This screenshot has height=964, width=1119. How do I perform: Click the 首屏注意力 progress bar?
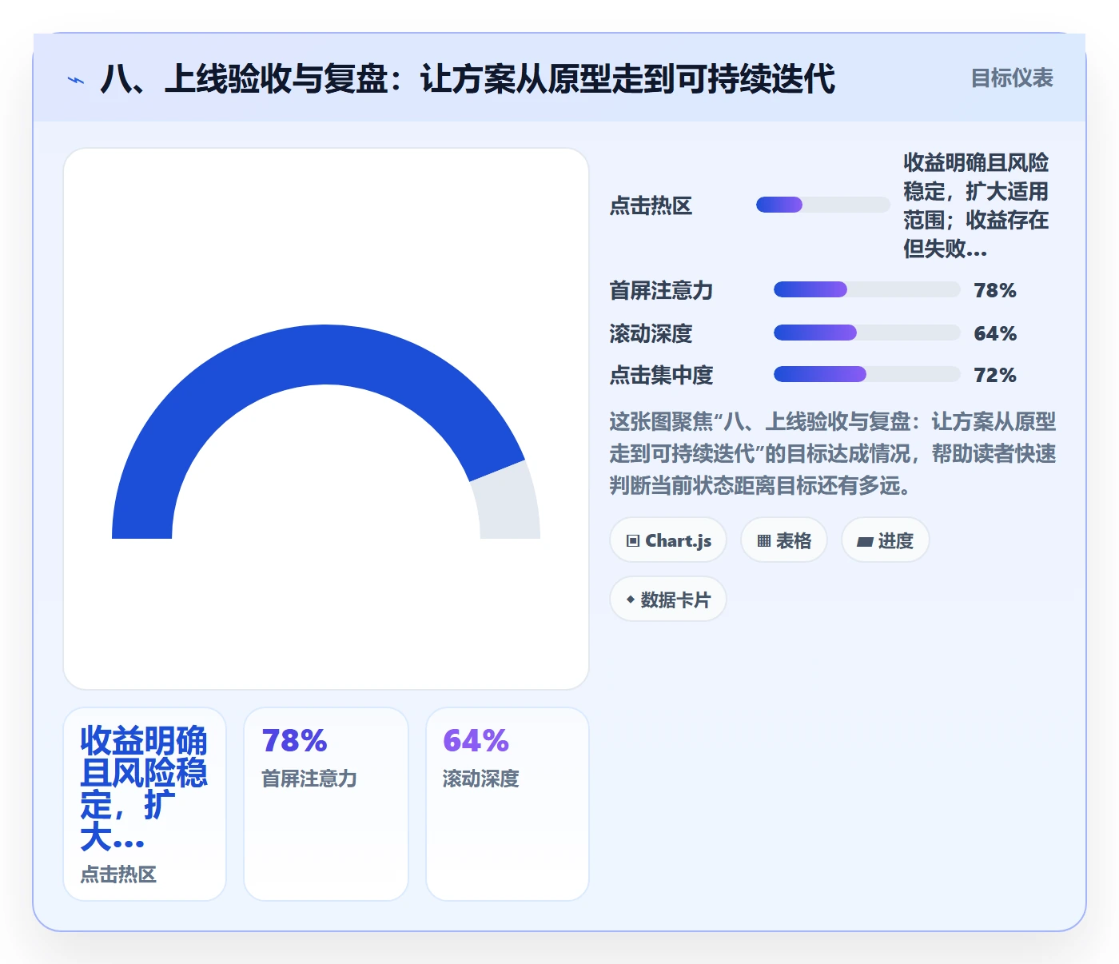(866, 289)
